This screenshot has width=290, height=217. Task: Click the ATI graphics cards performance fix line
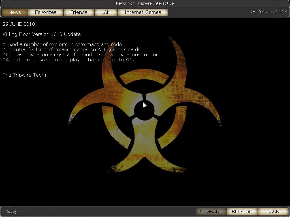[x=72, y=49]
